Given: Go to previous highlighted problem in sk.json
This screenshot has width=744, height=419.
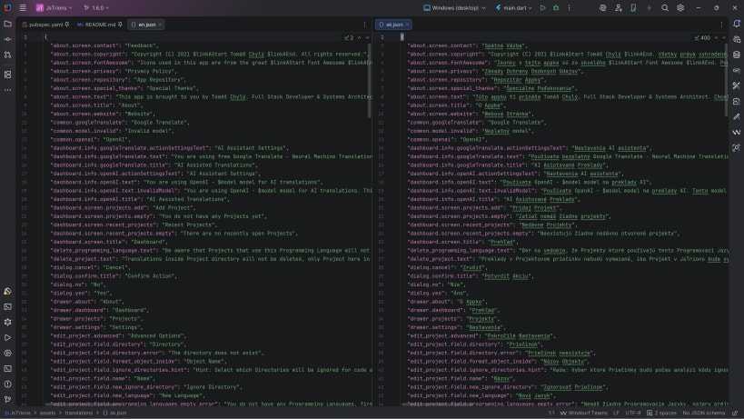Looking at the screenshot, I should point(716,37).
